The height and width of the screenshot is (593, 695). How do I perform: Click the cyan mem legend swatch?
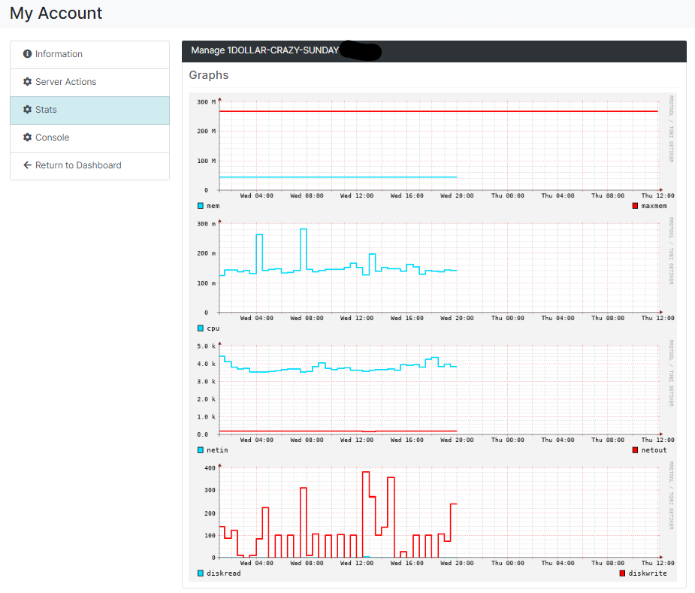click(201, 206)
